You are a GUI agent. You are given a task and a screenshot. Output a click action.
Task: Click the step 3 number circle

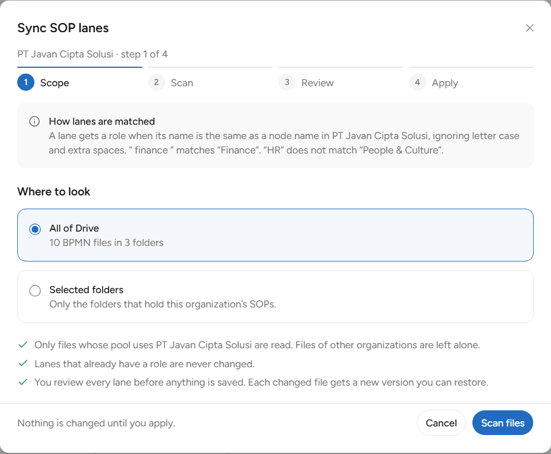287,82
